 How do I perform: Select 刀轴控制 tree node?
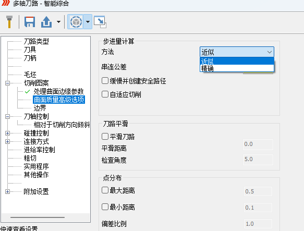tap(37, 116)
